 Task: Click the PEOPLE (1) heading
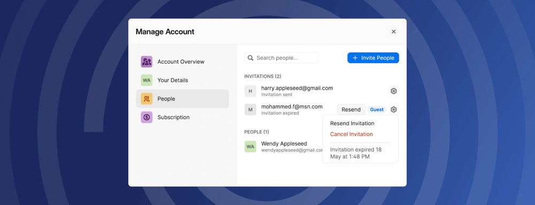[x=257, y=132]
